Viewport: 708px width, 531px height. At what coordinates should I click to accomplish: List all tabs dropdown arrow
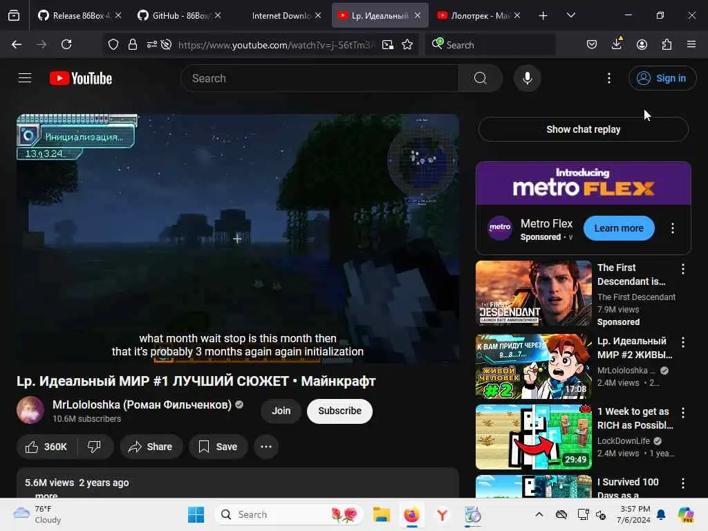pos(570,15)
